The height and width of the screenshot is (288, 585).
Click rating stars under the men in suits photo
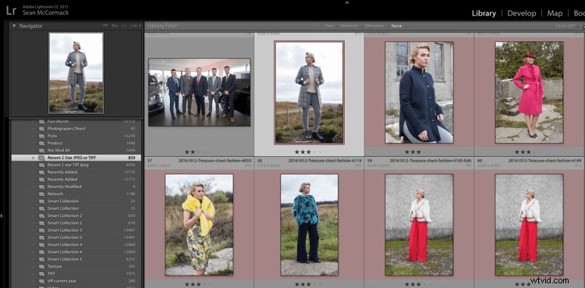point(197,152)
